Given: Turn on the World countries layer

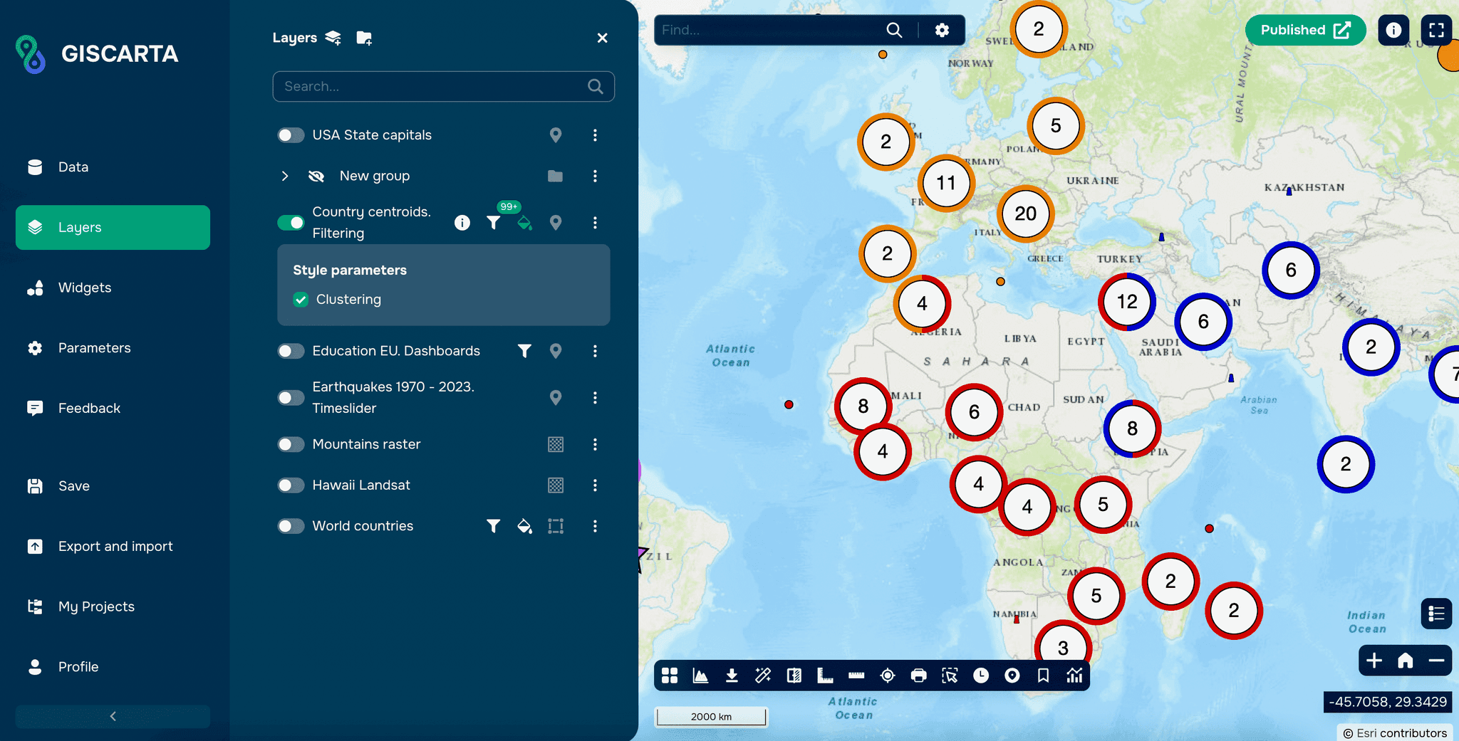Looking at the screenshot, I should click(x=291, y=526).
